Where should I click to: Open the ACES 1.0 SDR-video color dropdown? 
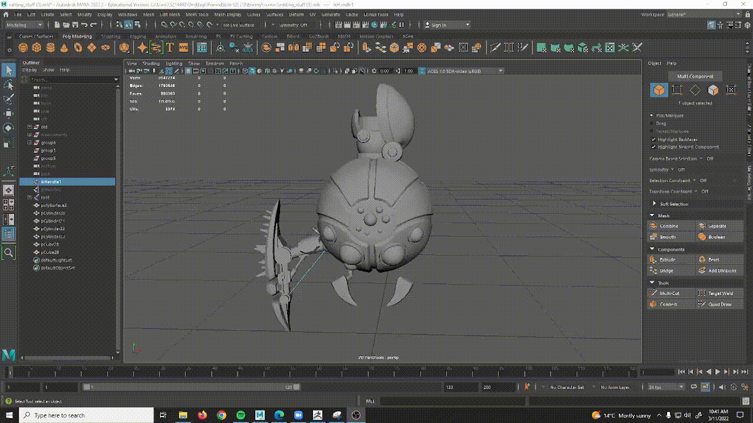(x=461, y=71)
